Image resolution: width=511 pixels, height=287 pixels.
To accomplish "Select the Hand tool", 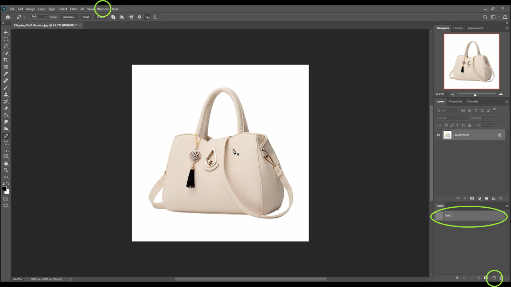I will 6,163.
